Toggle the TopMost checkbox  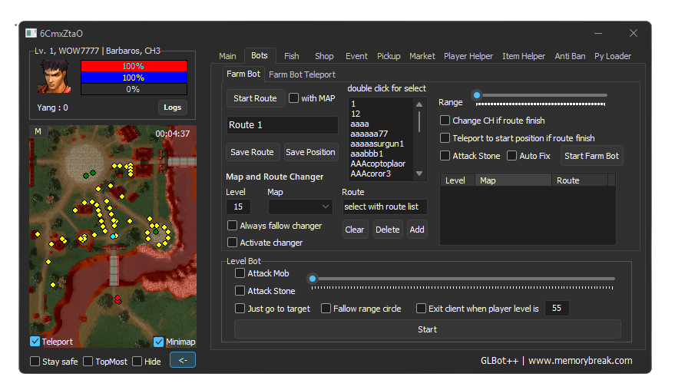[x=88, y=362]
